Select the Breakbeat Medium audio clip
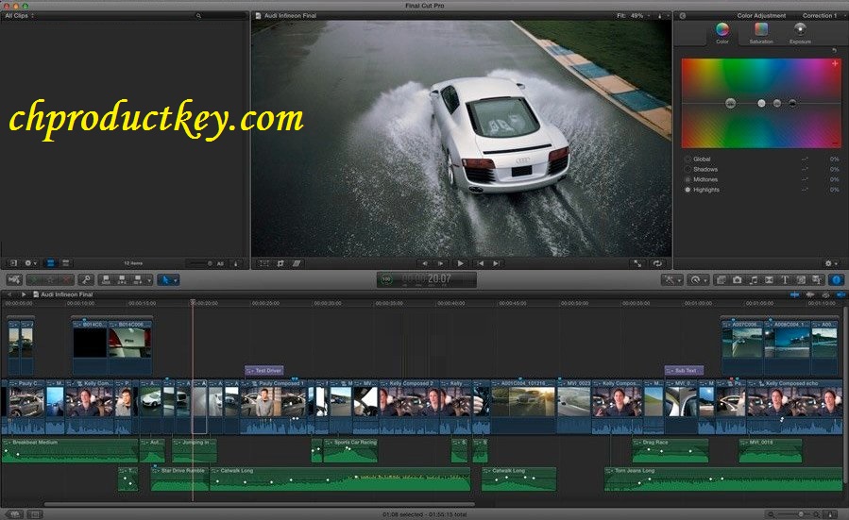849x520 pixels. tap(70, 451)
